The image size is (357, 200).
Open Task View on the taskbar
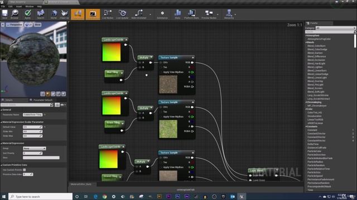click(x=86, y=196)
